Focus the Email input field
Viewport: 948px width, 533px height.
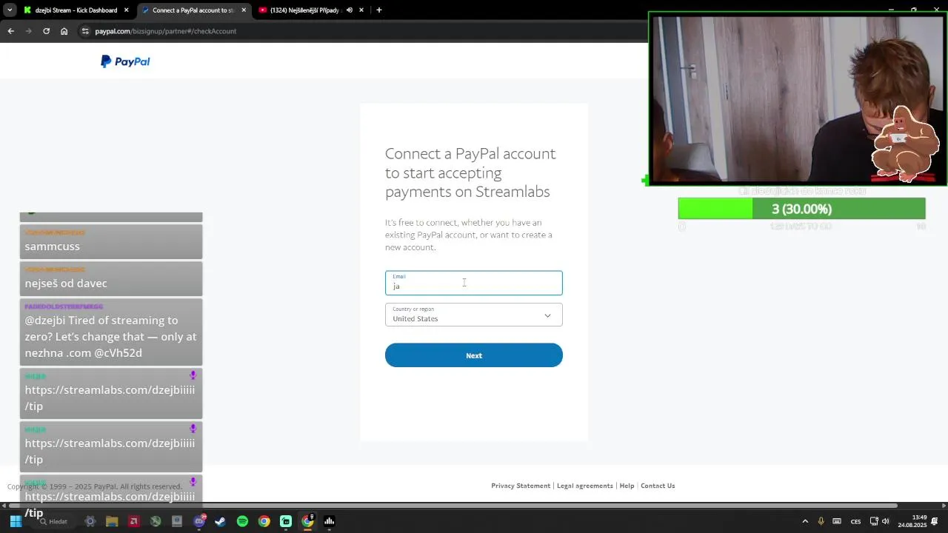(x=474, y=283)
